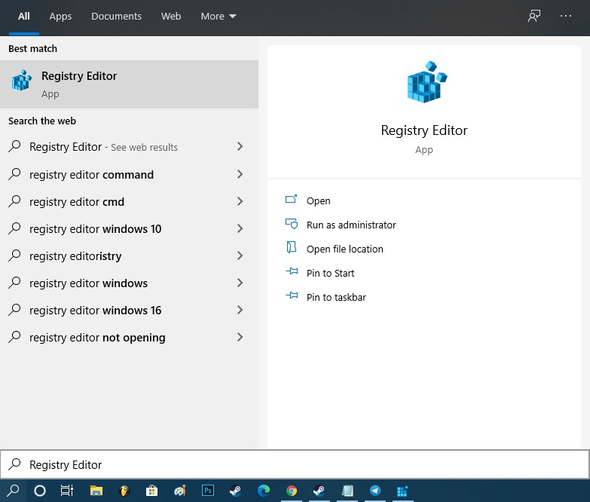590x502 pixels.
Task: Click the search input containing Registry Editor
Action: (x=295, y=464)
